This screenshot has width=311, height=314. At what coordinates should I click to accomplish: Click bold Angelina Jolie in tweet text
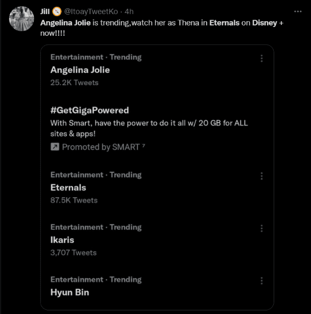[69, 23]
